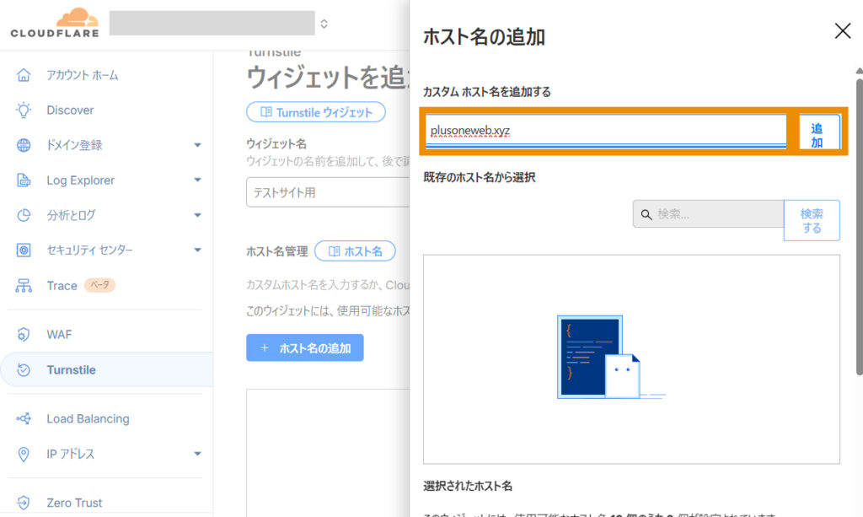
Task: Click the Trace icon in sidebar
Action: (24, 286)
